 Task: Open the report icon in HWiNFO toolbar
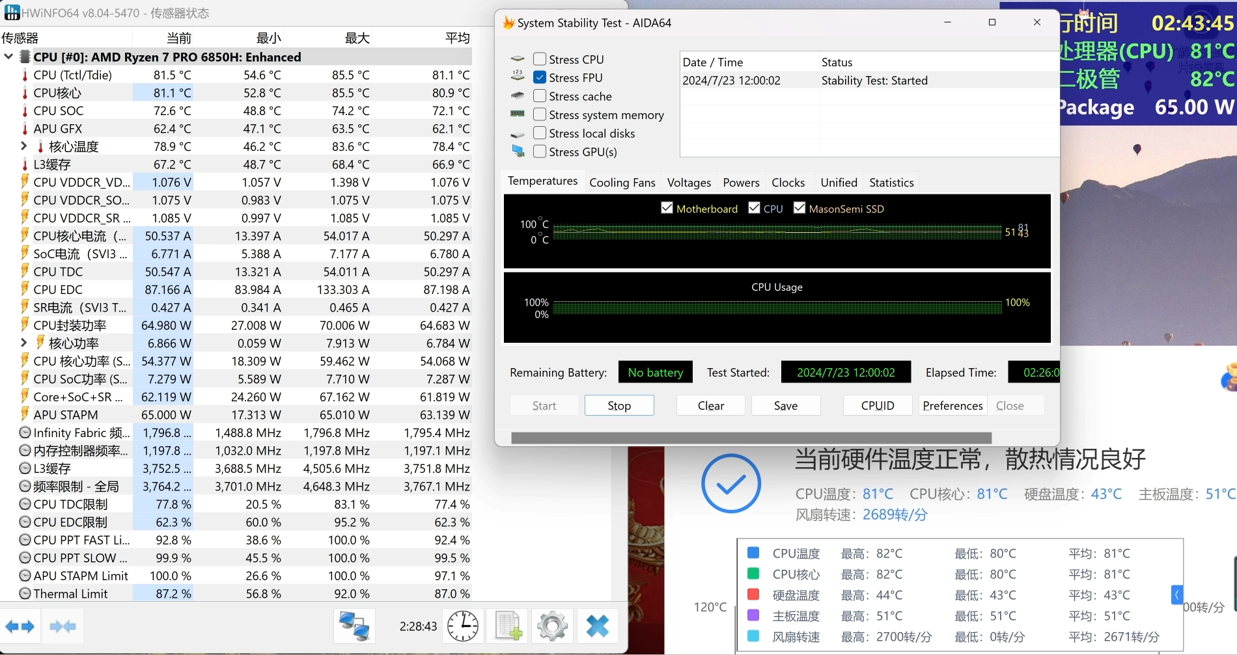coord(507,626)
